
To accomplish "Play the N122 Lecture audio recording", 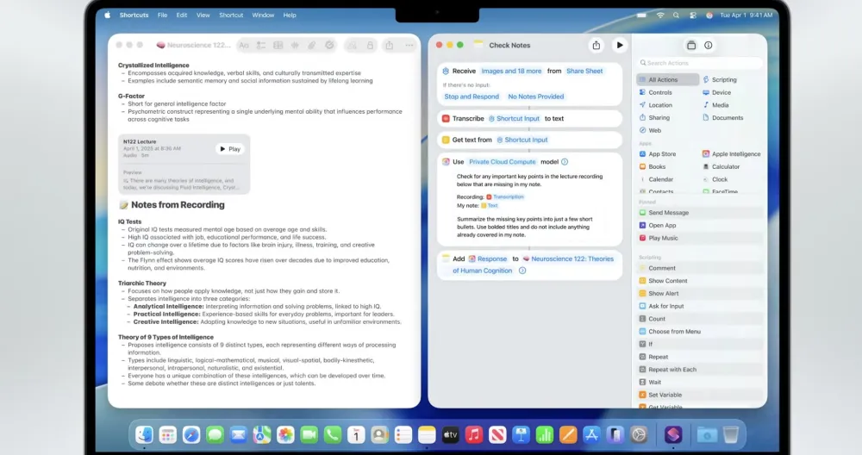I will click(230, 149).
